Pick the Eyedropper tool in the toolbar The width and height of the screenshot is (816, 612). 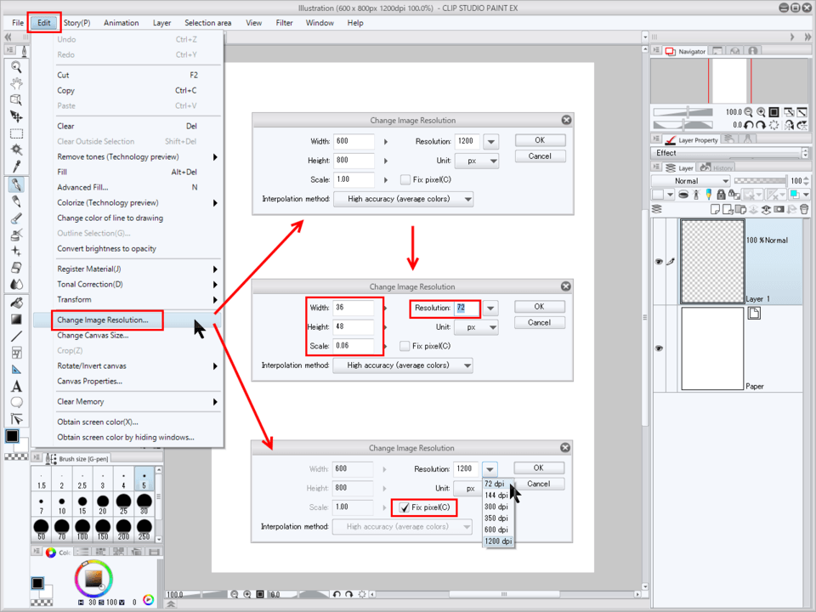pos(16,167)
